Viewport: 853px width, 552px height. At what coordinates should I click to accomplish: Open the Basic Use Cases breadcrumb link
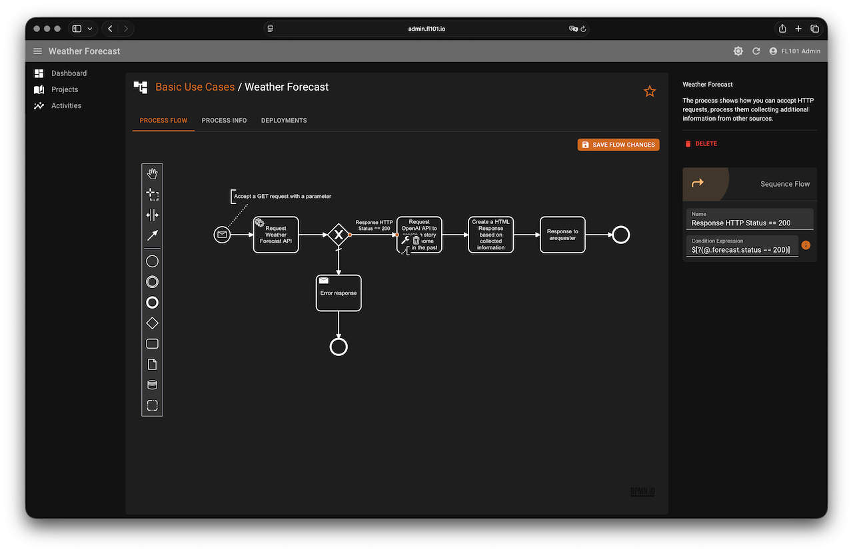tap(195, 87)
